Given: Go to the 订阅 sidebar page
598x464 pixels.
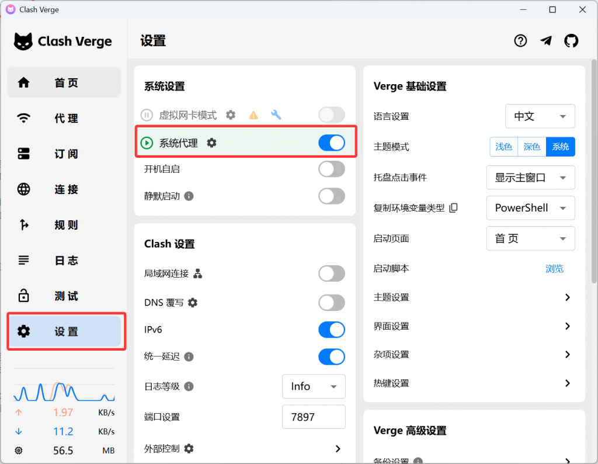Looking at the screenshot, I should 64,153.
